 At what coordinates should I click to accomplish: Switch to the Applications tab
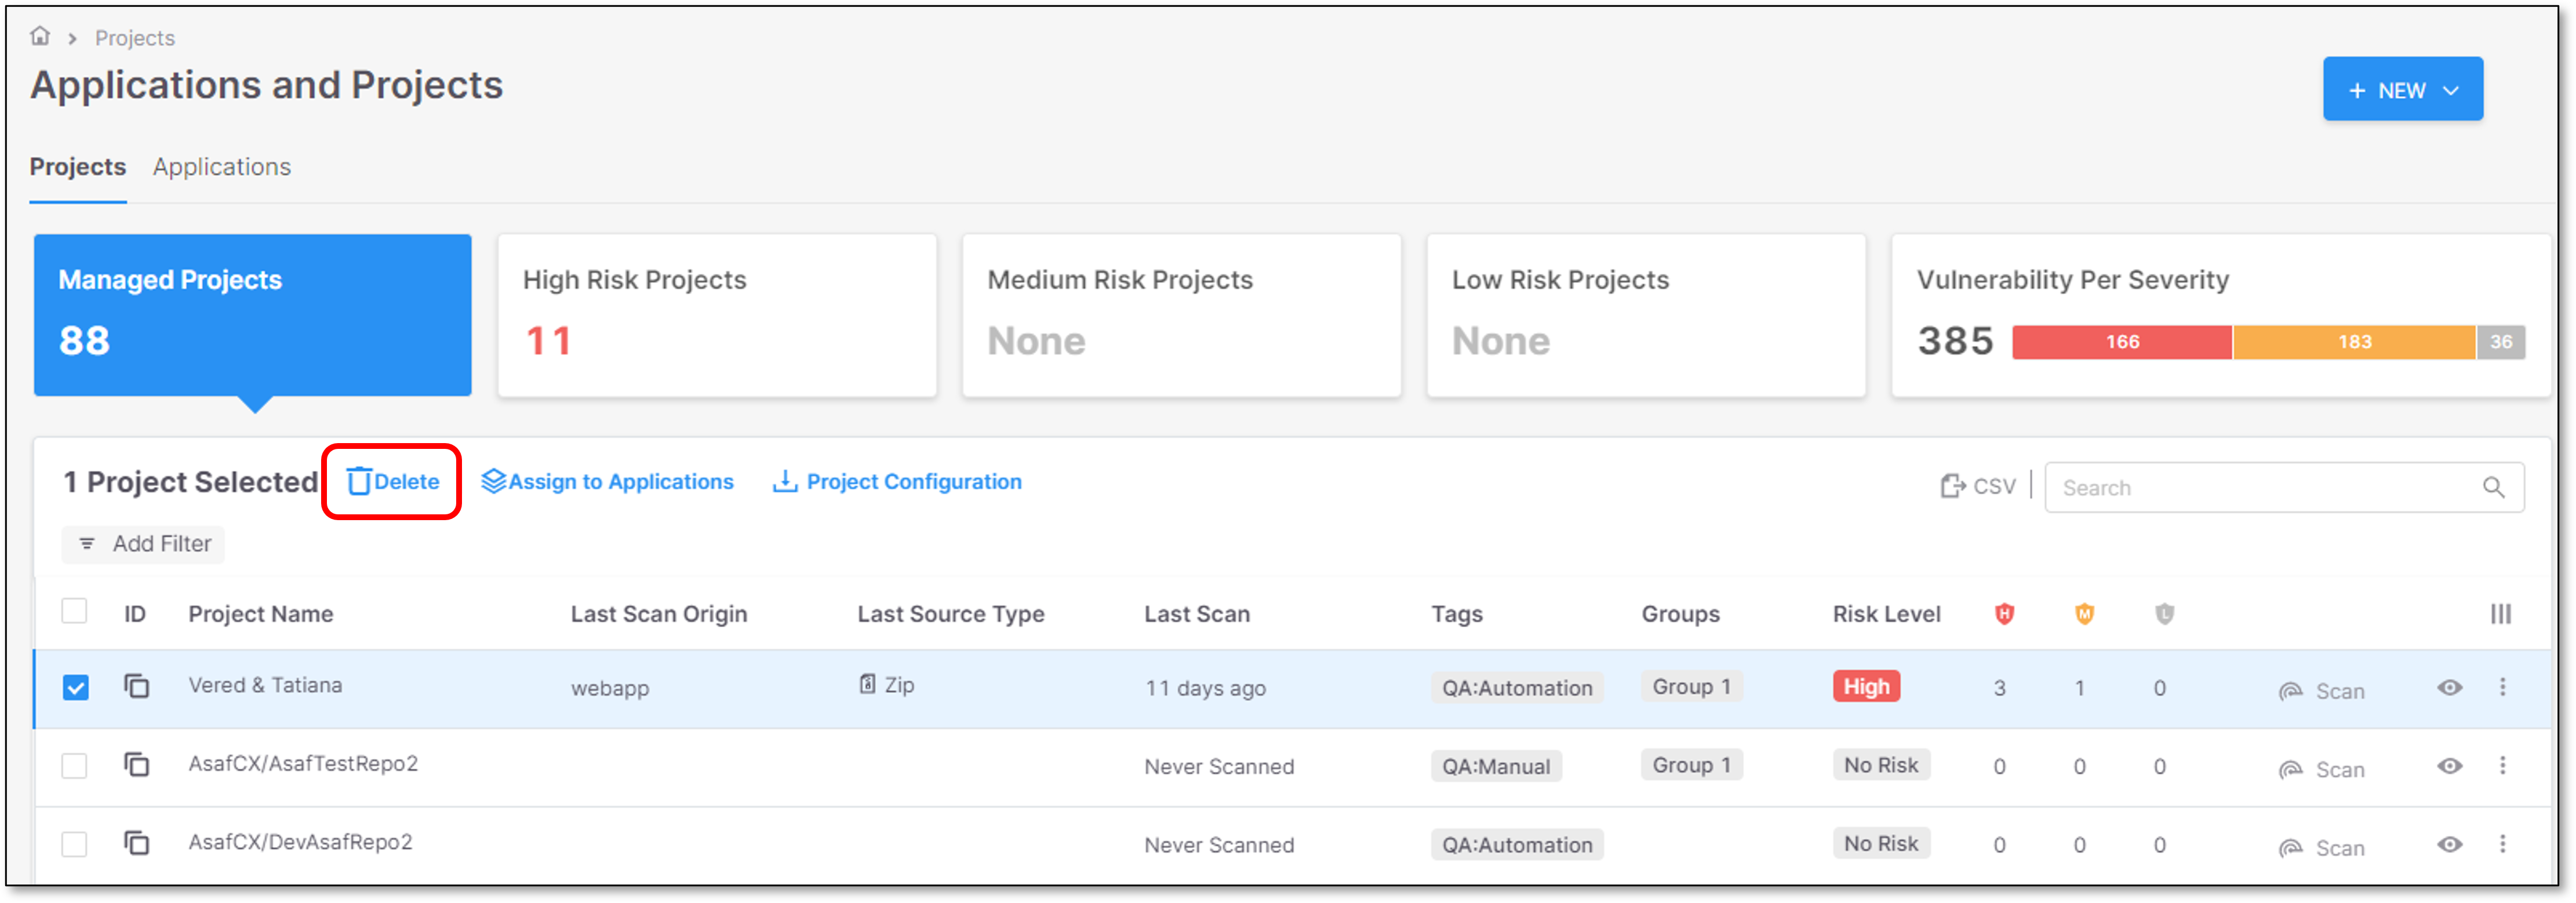tap(222, 167)
